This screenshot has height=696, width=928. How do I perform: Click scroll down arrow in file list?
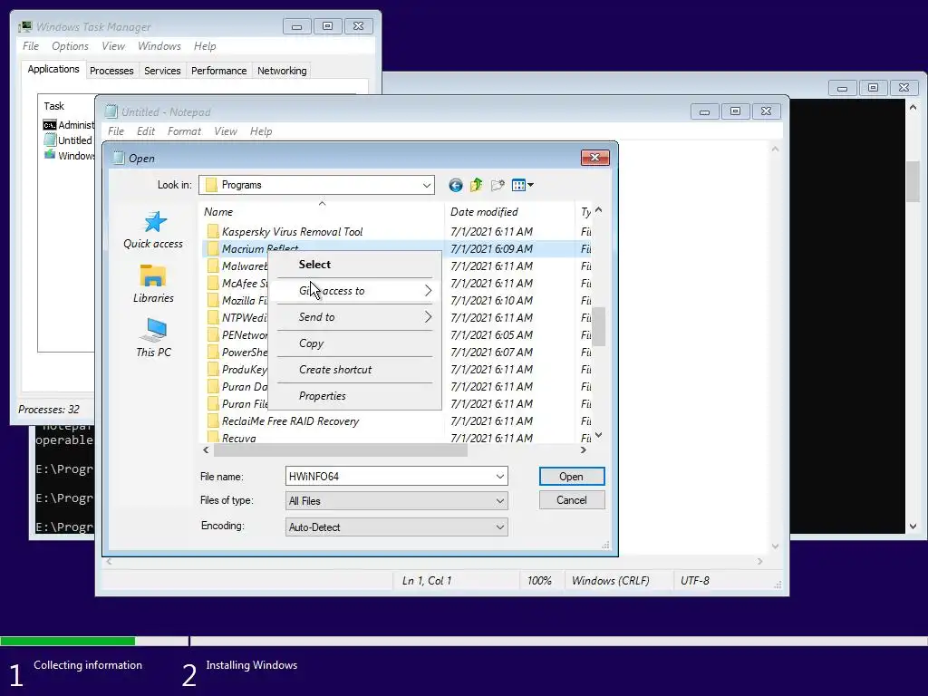tap(599, 436)
